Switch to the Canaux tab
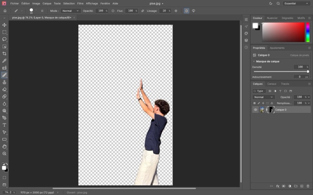 (x=272, y=84)
